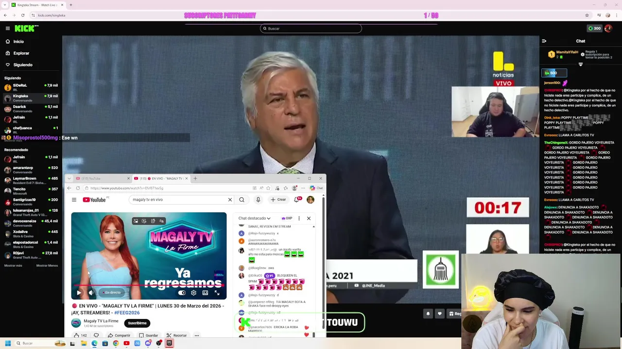The width and height of the screenshot is (622, 349).
Task: Click the heart icon under the stream
Action: pos(440,314)
